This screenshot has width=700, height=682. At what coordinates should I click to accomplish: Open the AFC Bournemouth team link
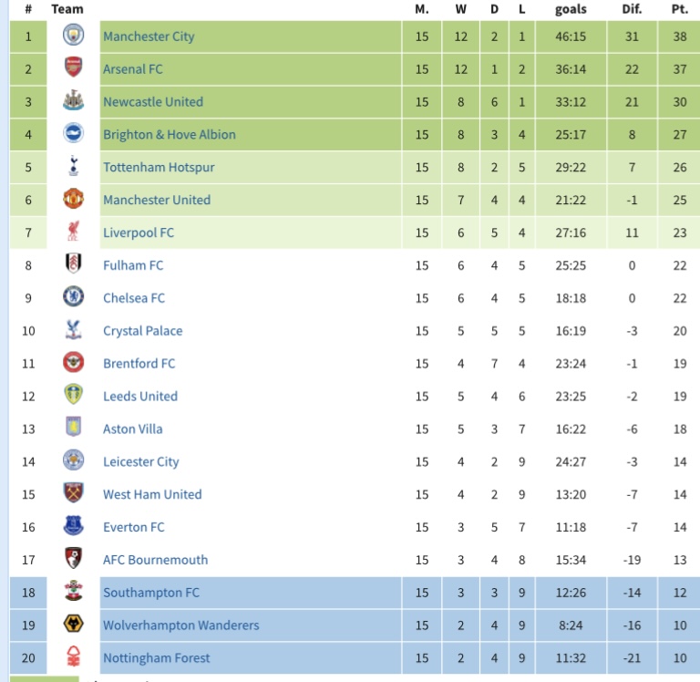tap(155, 560)
